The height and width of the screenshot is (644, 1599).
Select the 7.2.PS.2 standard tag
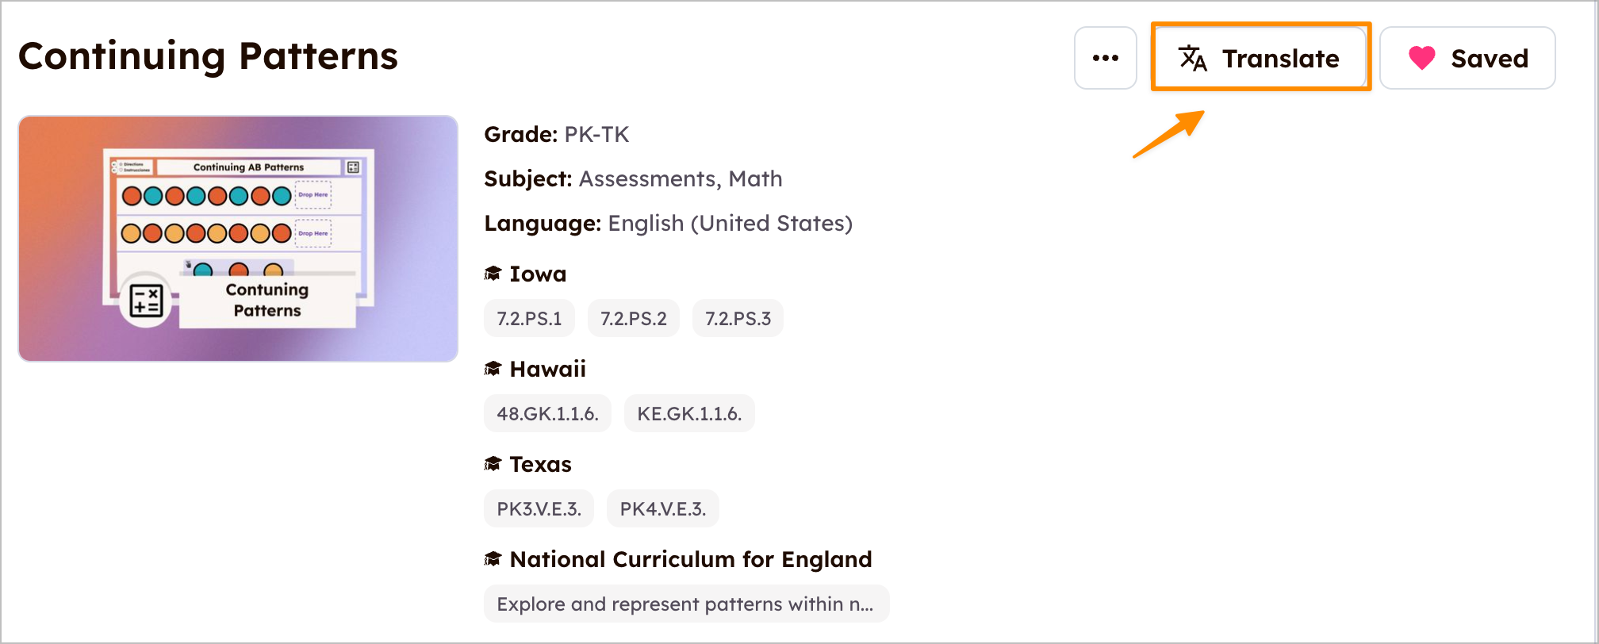click(x=633, y=318)
